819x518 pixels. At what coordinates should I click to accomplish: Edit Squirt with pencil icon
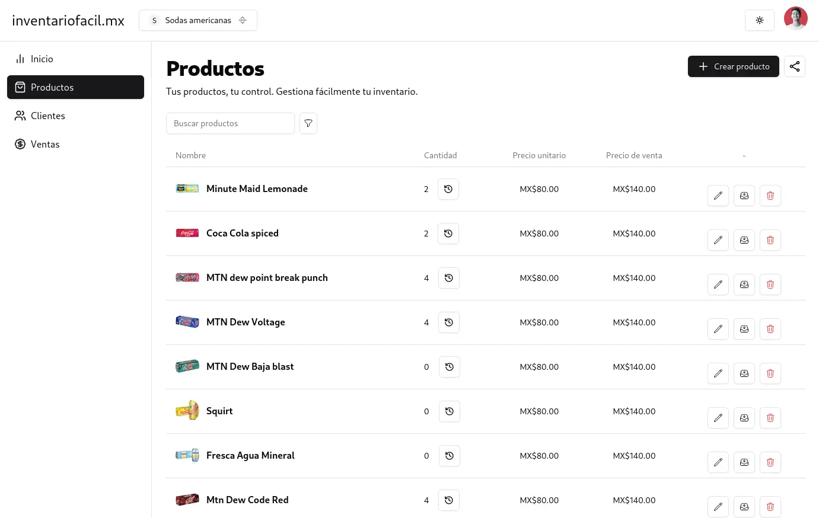718,418
